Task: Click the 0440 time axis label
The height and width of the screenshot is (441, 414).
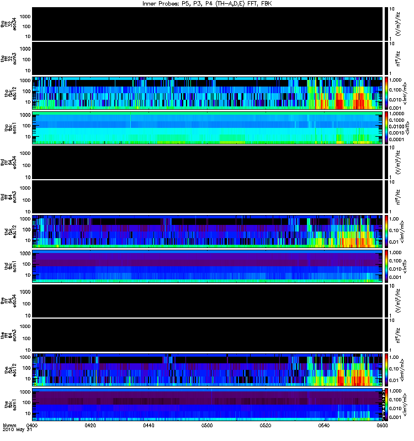Action: 148,425
